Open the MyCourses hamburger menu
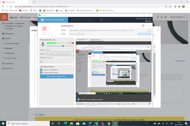Image resolution: width=190 pixels, height=126 pixels. [x=4, y=17]
